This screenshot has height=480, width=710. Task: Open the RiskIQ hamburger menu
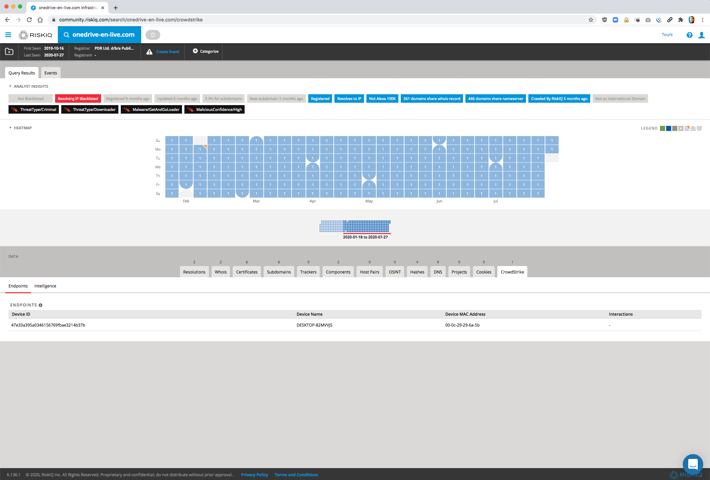[8, 35]
